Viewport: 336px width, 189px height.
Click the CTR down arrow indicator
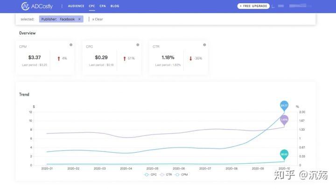coord(190,58)
